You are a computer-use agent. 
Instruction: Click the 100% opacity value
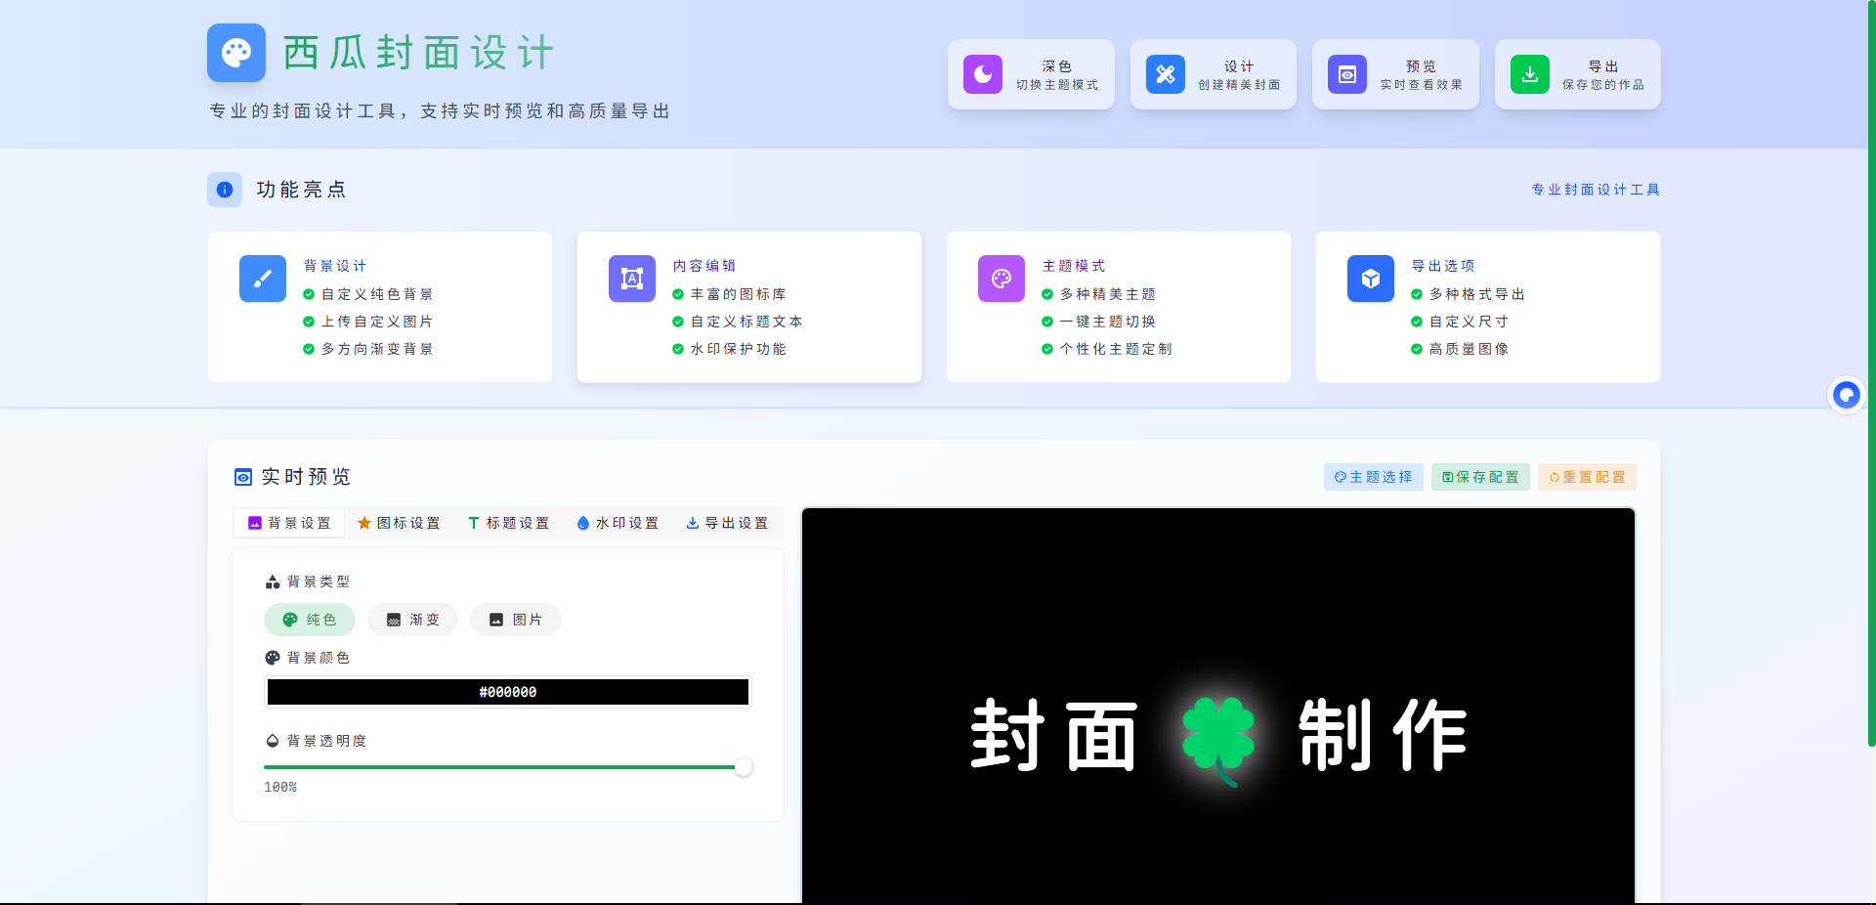pos(280,787)
